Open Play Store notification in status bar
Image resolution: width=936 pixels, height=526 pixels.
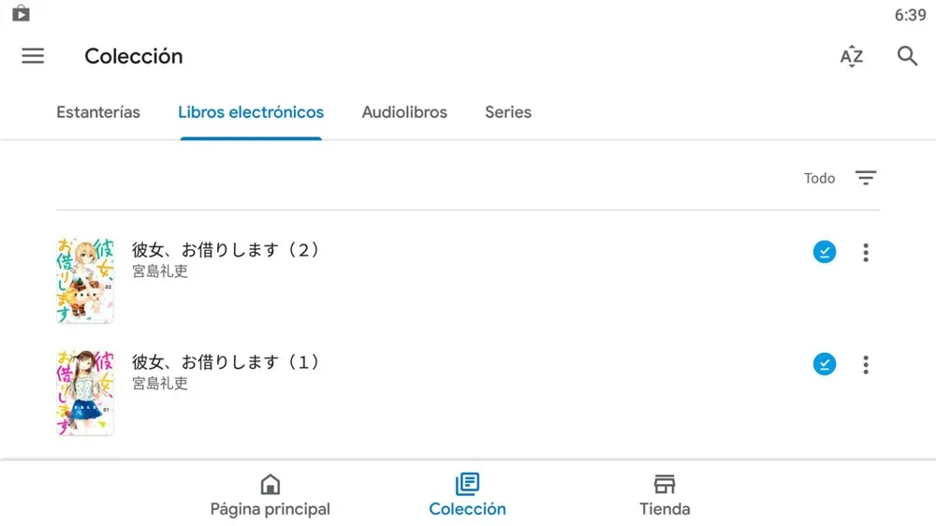(x=21, y=14)
